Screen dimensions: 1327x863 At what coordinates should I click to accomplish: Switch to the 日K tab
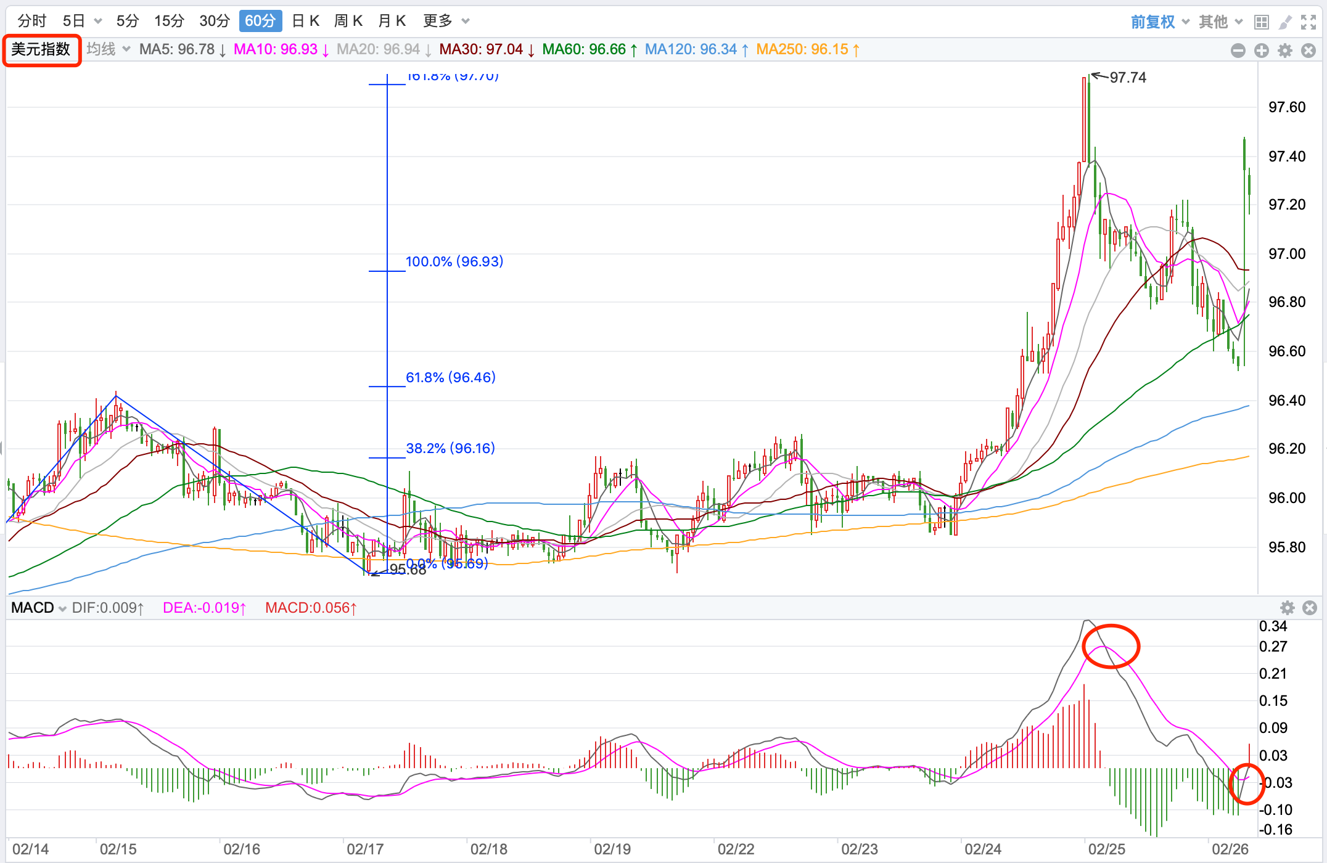coord(305,21)
